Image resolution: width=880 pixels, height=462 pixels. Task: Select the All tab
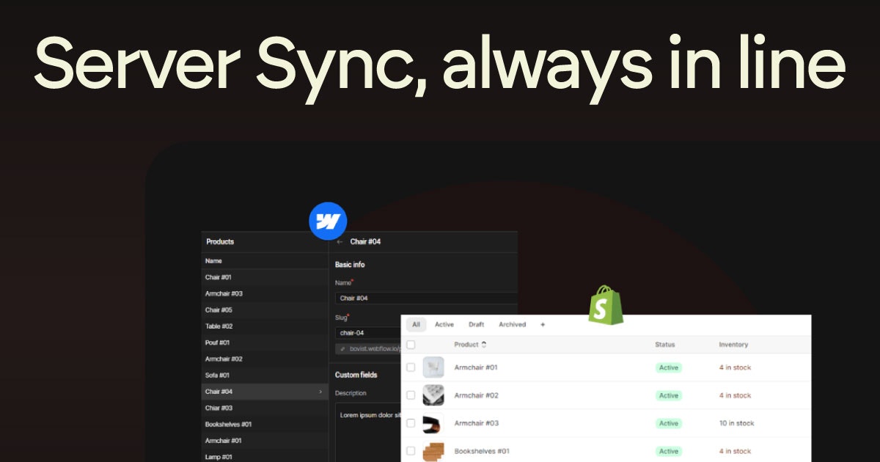coord(416,324)
